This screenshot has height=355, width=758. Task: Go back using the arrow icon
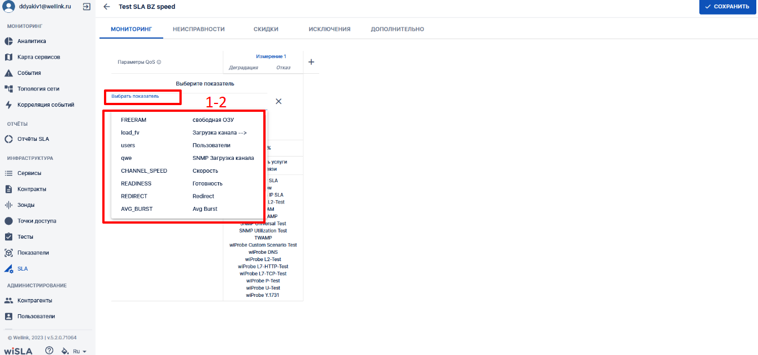107,7
